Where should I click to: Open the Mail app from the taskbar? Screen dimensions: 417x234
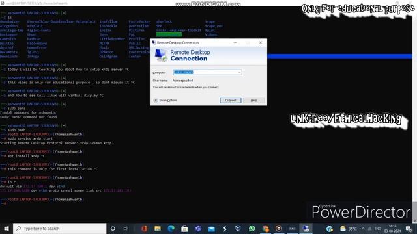pyautogui.click(x=211, y=228)
